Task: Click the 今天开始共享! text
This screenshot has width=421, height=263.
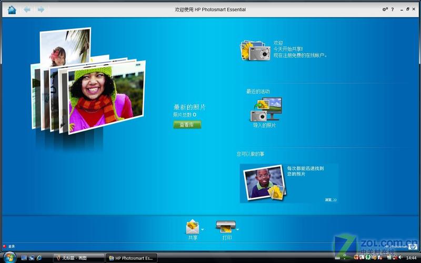Action: pyautogui.click(x=288, y=49)
